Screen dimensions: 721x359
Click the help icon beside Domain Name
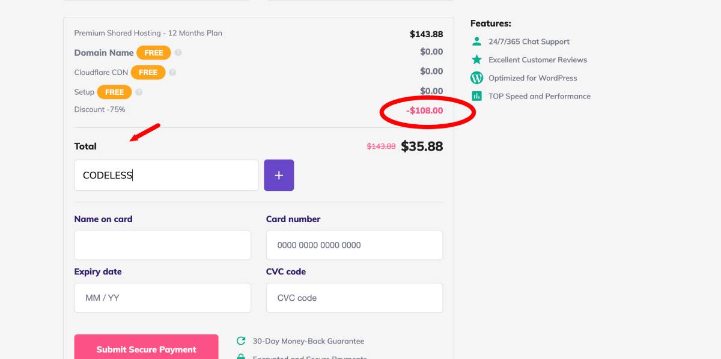[178, 53]
